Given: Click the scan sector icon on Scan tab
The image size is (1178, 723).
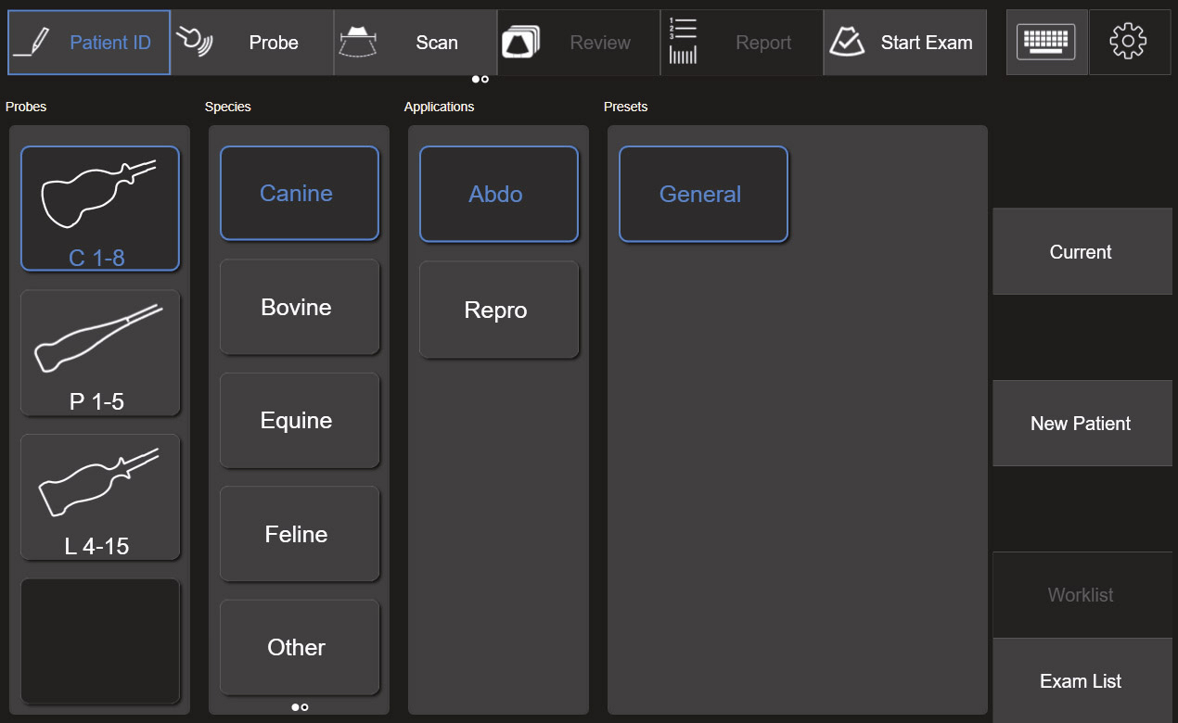Looking at the screenshot, I should [357, 42].
